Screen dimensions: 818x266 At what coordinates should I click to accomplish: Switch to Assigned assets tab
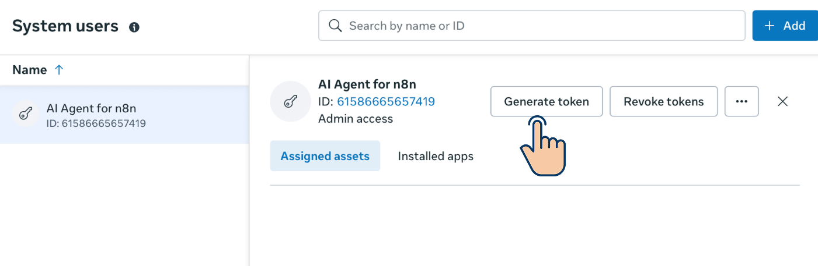(x=325, y=156)
